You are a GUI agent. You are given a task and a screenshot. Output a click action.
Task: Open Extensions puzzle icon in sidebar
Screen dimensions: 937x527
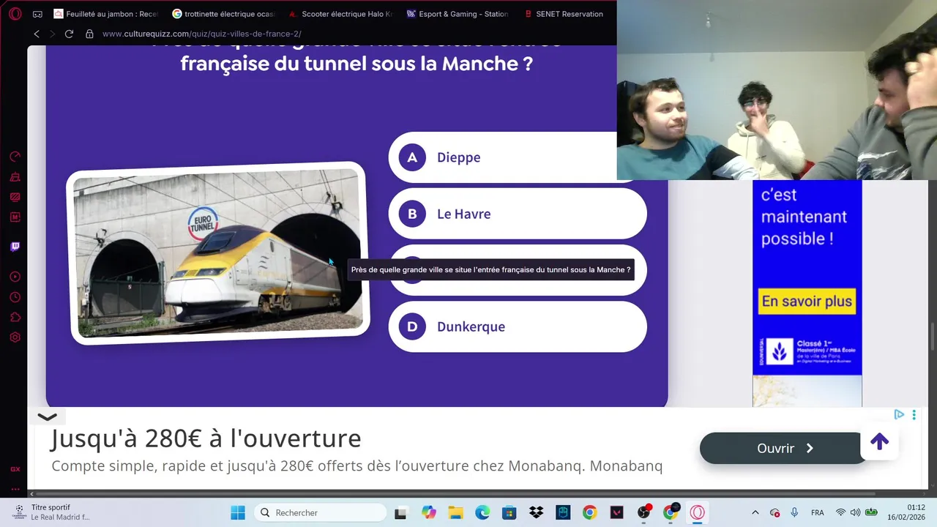(15, 318)
